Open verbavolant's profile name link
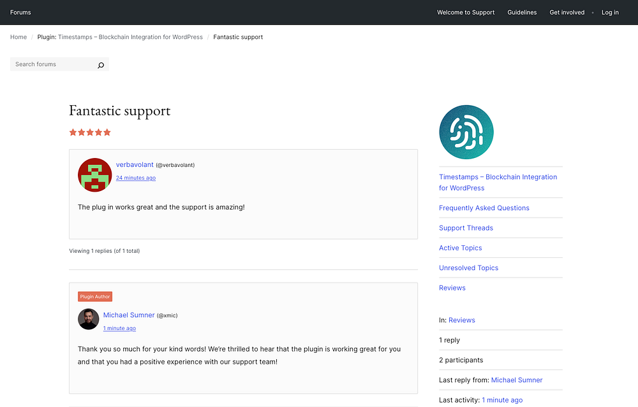The width and height of the screenshot is (638, 407). pos(135,164)
